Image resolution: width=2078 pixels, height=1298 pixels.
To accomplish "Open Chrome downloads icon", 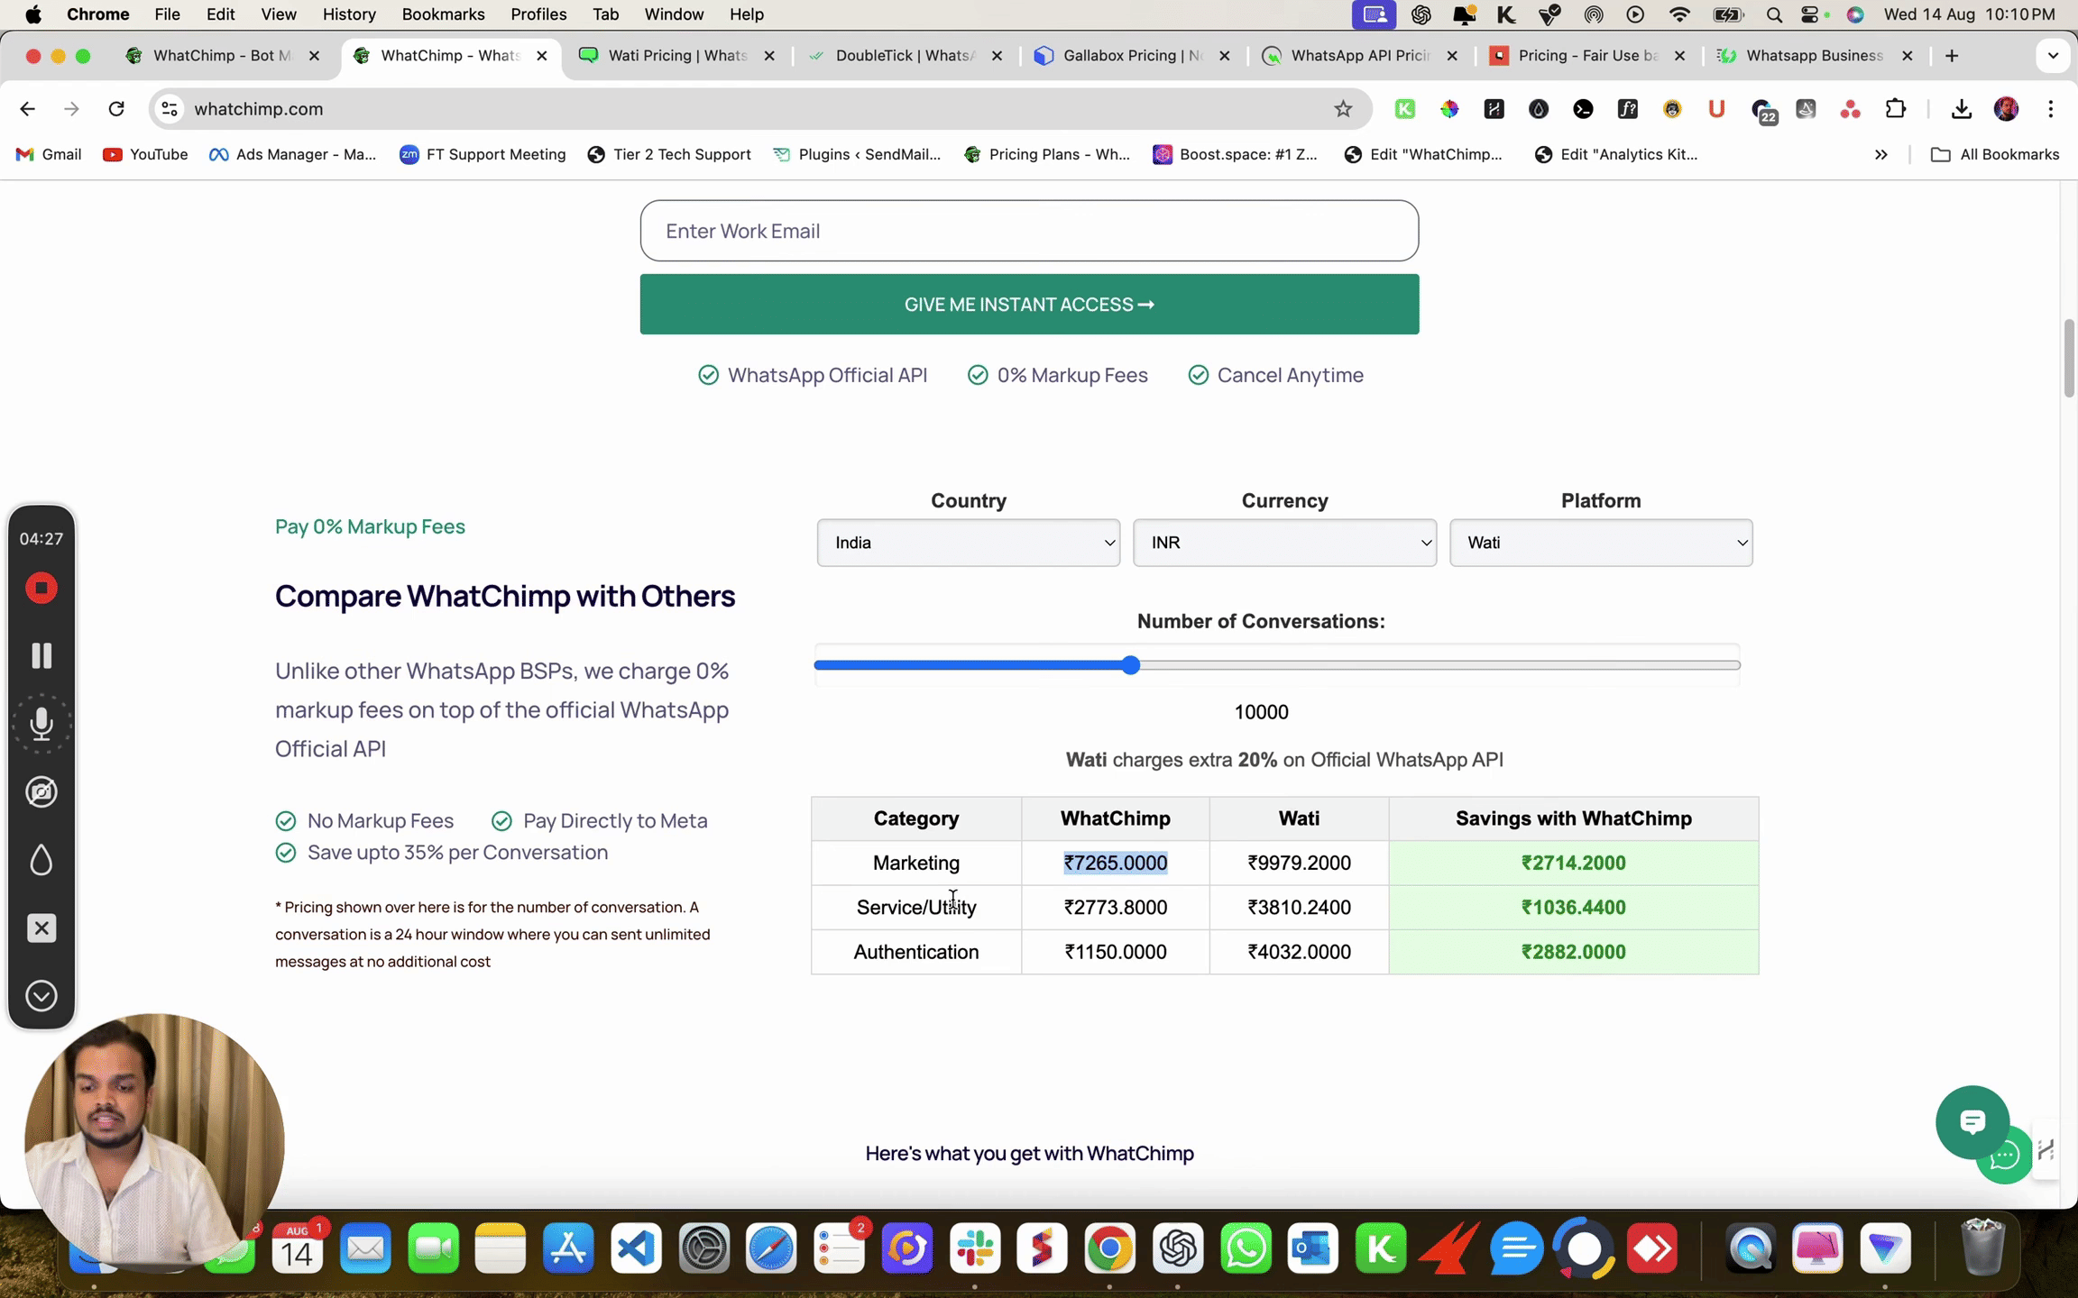I will 1961,109.
